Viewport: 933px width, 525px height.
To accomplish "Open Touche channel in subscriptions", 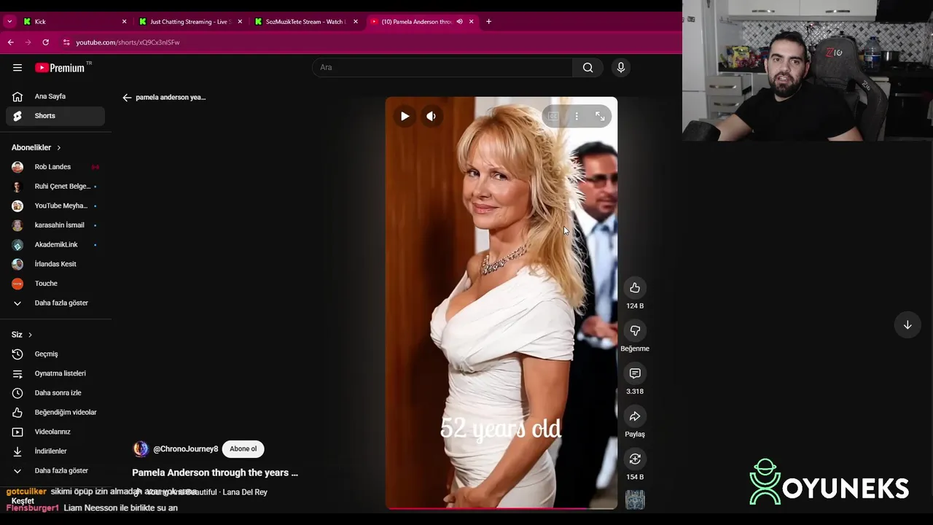I will 55,284.
